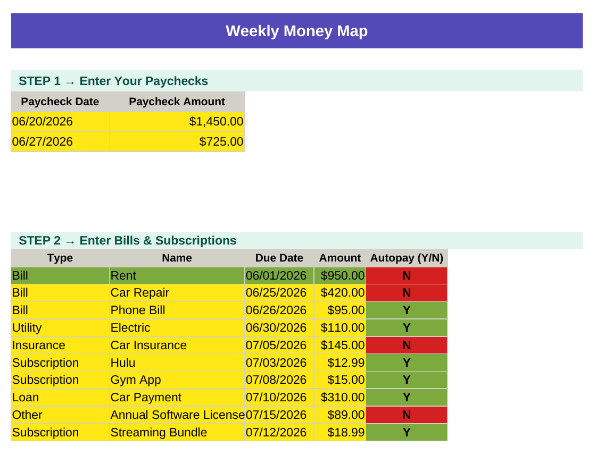Select the Loan type cell
This screenshot has height=455, width=596.
(x=60, y=397)
